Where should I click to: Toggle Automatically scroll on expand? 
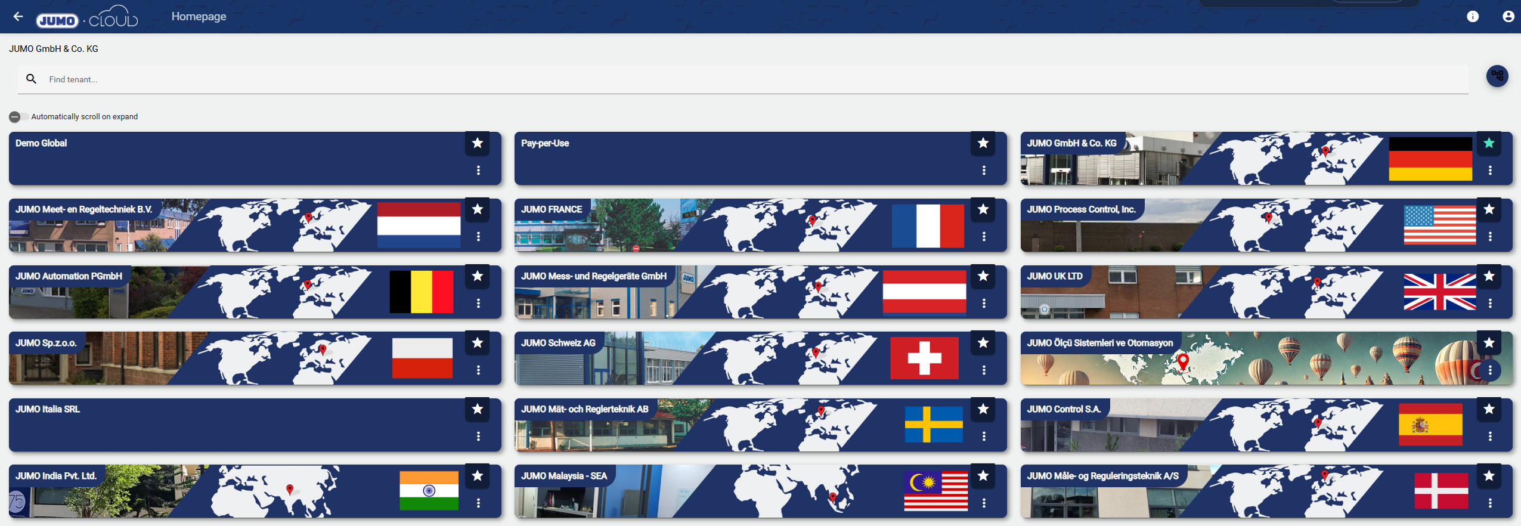[x=17, y=117]
